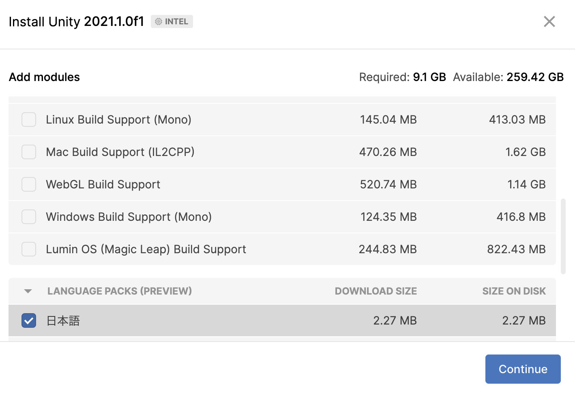Collapse the Language Packs (Preview) section
Viewport: 575px width, 393px height.
pyautogui.click(x=28, y=291)
